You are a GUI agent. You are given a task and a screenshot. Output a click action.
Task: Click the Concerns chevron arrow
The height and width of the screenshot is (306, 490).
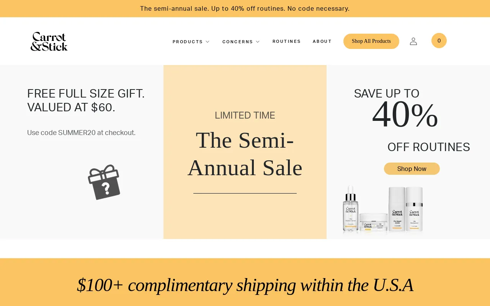(258, 42)
